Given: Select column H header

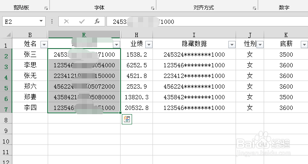Looking at the screenshot, I should (x=136, y=35).
